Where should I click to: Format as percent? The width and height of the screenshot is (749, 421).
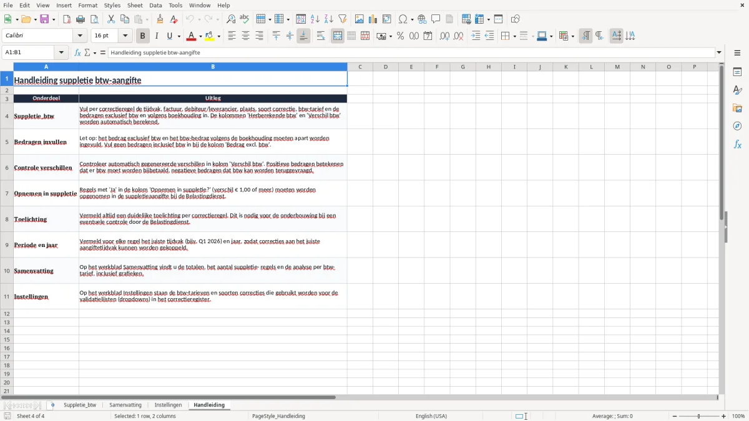pyautogui.click(x=401, y=36)
